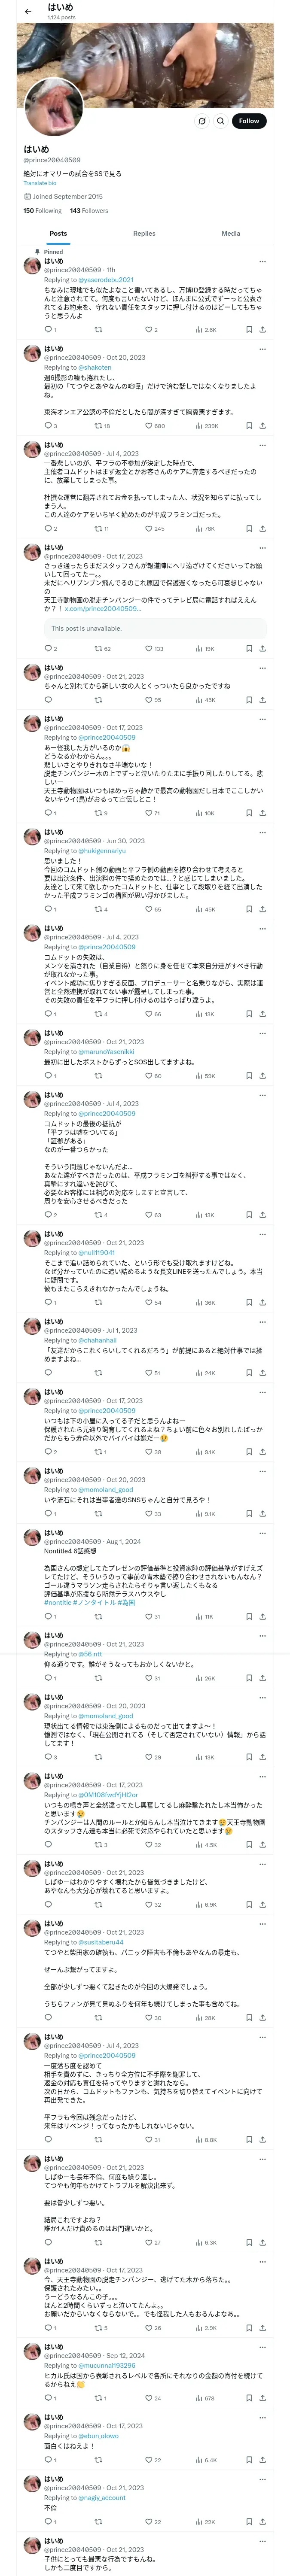The height and width of the screenshot is (2576, 290).
Task: Go back using the top arrow
Action: click(28, 12)
